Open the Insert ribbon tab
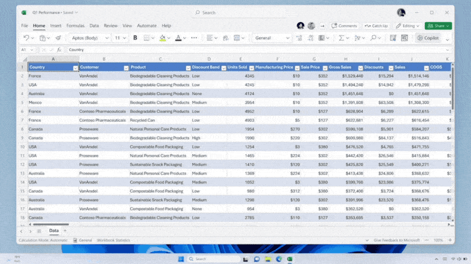The image size is (471, 264). click(x=55, y=26)
